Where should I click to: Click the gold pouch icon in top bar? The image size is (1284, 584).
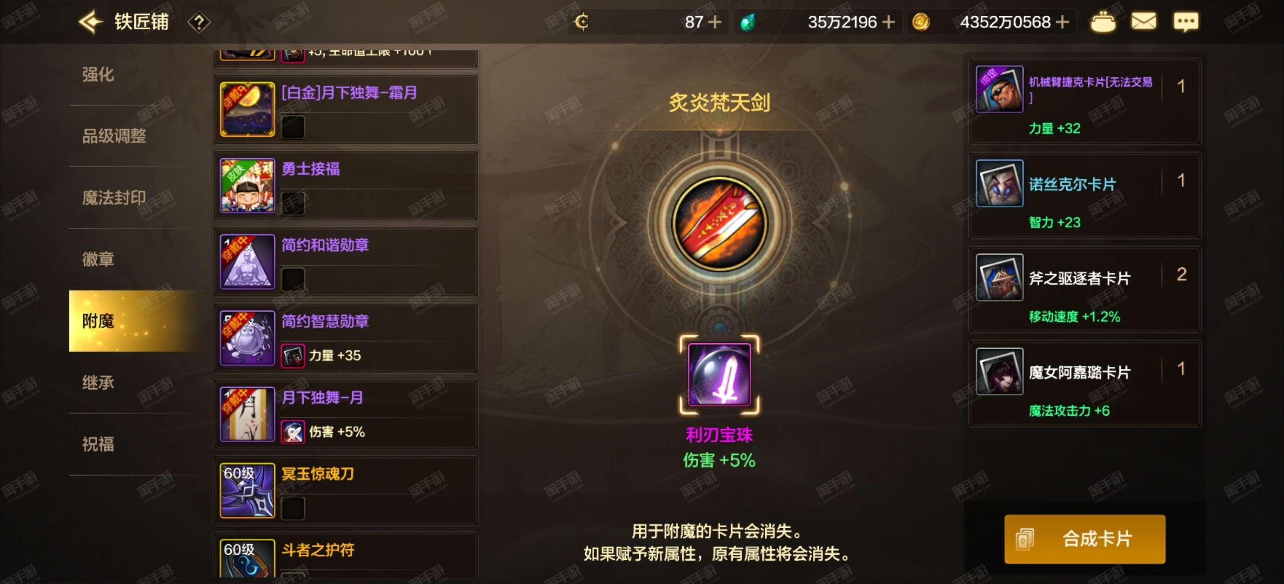(x=1103, y=22)
